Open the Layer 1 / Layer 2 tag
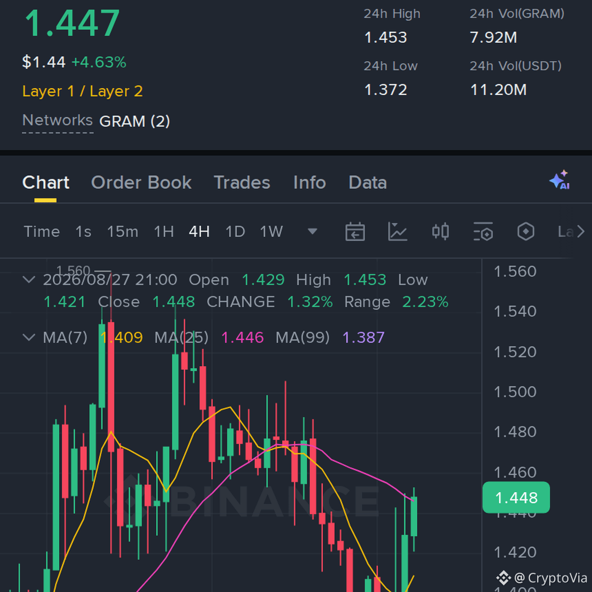592x592 pixels. pyautogui.click(x=82, y=91)
